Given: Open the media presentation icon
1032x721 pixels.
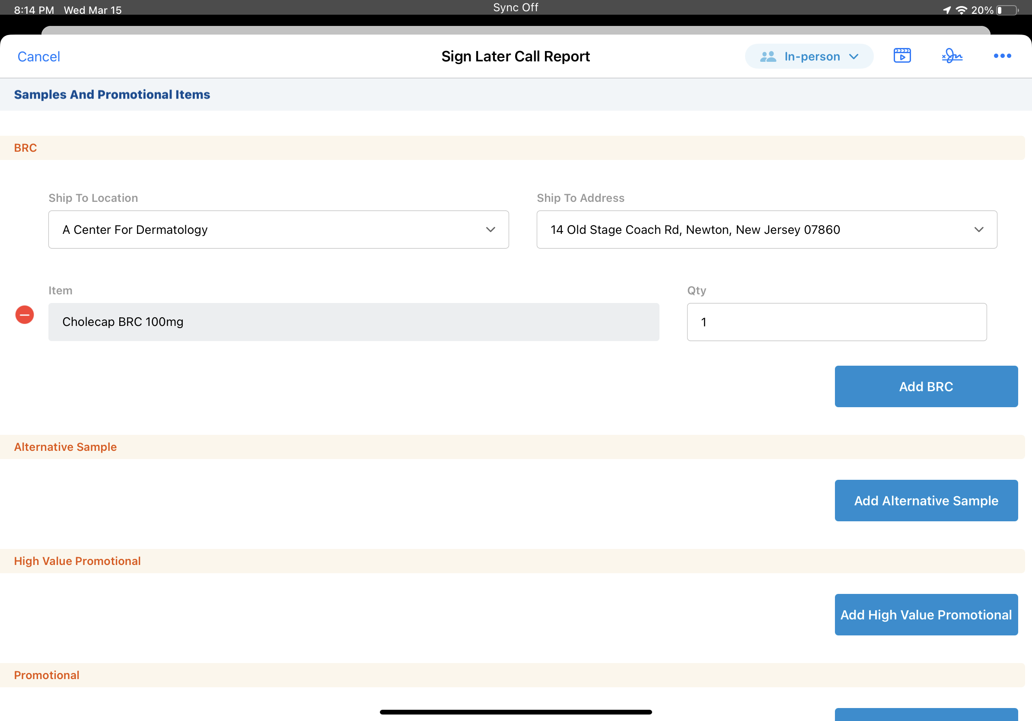Looking at the screenshot, I should [x=901, y=56].
